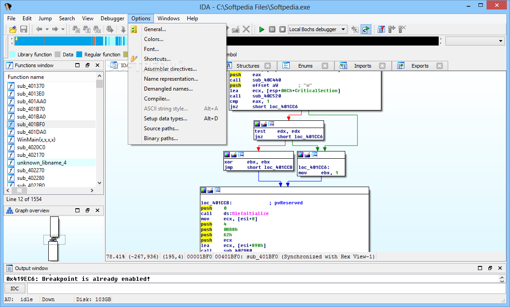
Task: Float the Functions window panel
Action: pyautogui.click(x=88, y=65)
